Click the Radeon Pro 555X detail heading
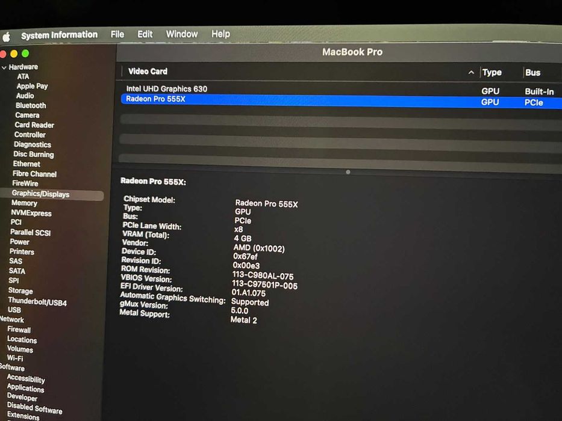The width and height of the screenshot is (562, 421). [153, 182]
